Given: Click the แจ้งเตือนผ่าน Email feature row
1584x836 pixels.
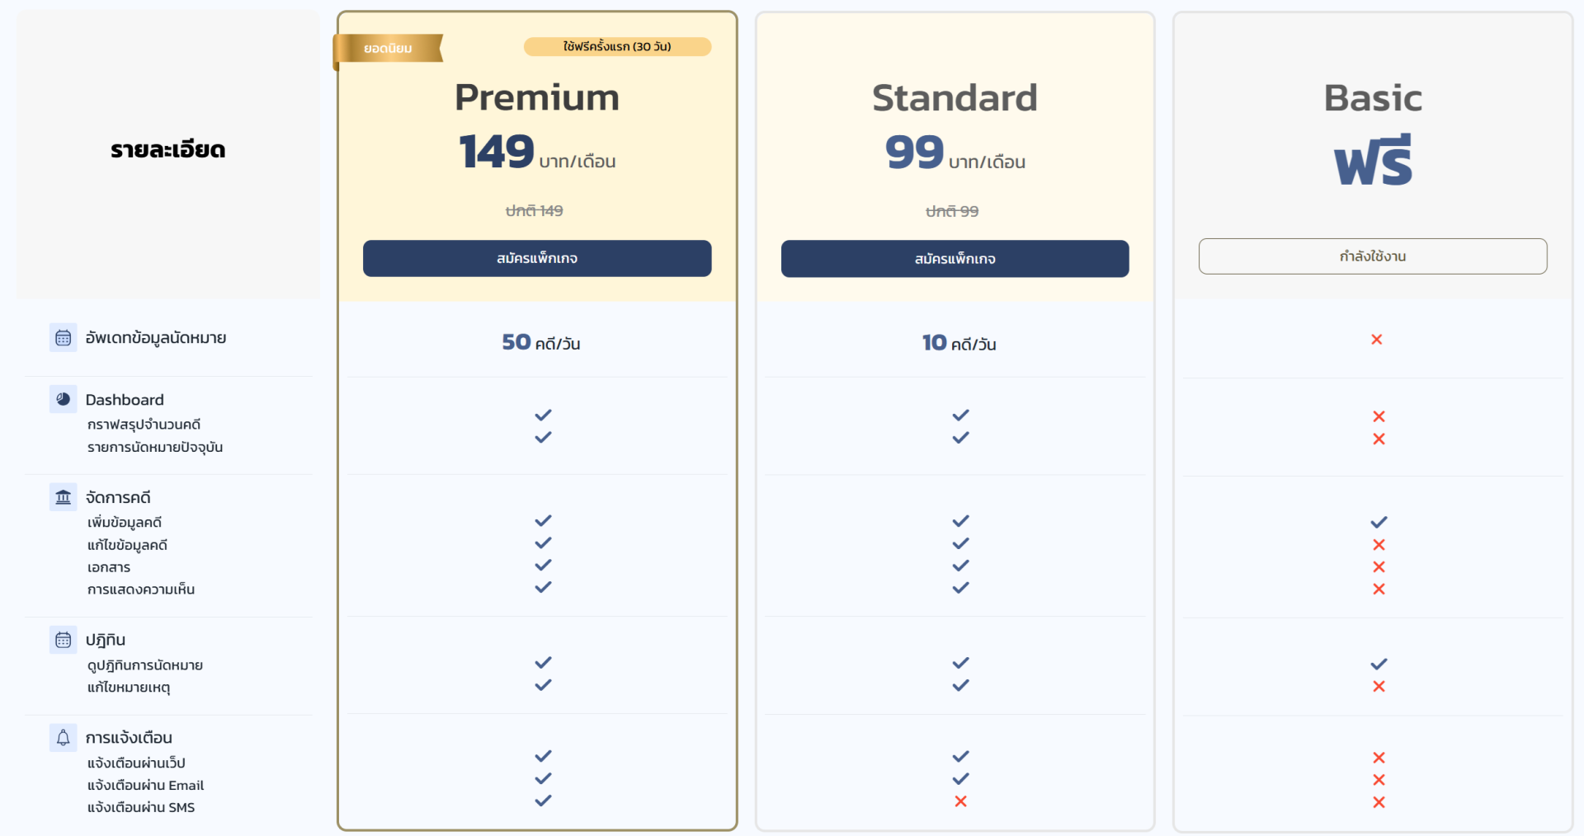Looking at the screenshot, I should tap(145, 786).
